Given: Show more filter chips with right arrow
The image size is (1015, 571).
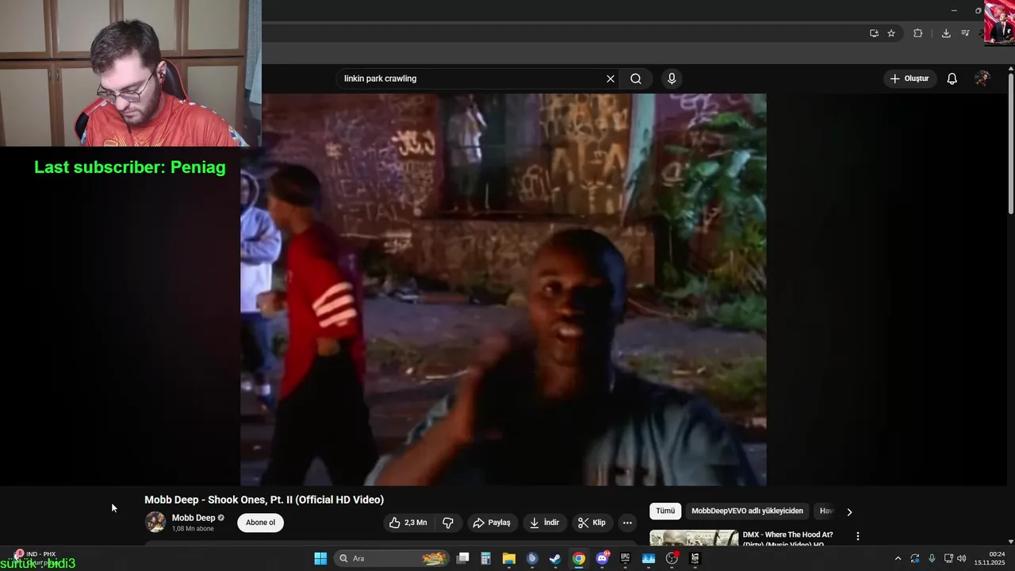Looking at the screenshot, I should 849,512.
